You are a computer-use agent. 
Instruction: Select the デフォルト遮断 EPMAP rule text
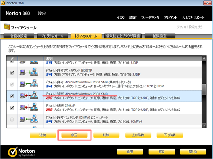pos(60,106)
